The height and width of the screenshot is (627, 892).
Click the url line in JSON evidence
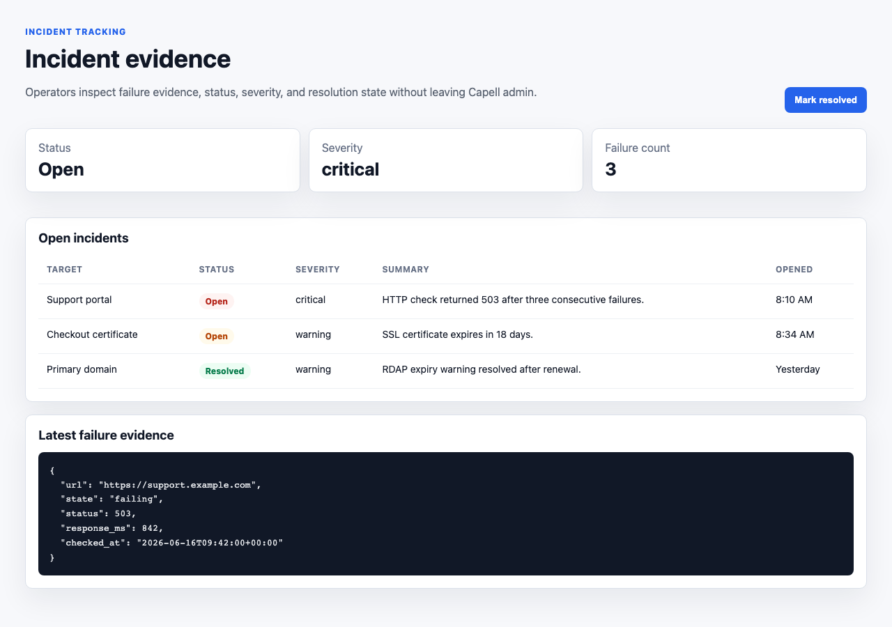tap(161, 485)
